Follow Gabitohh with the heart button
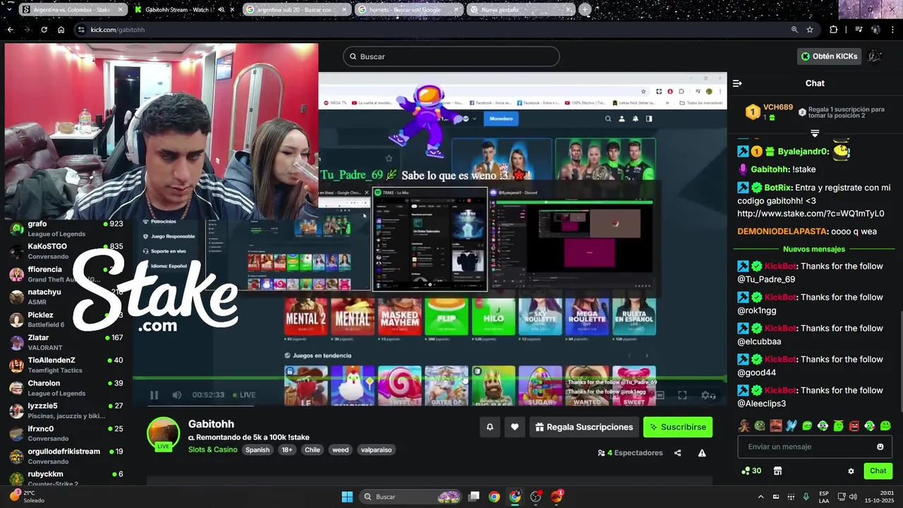The height and width of the screenshot is (508, 903). click(515, 427)
